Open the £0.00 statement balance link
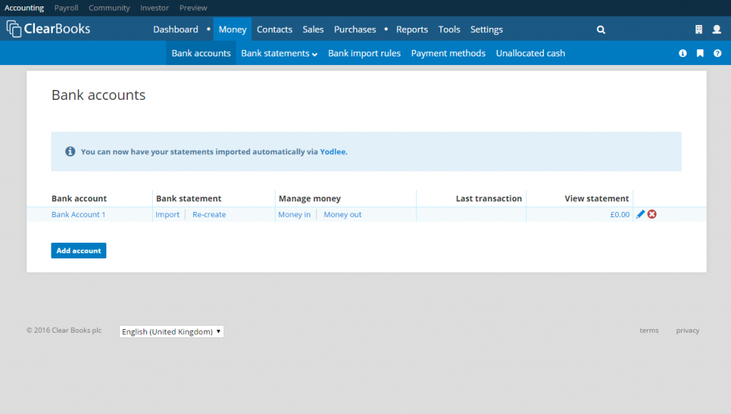This screenshot has height=414, width=731. tap(620, 214)
